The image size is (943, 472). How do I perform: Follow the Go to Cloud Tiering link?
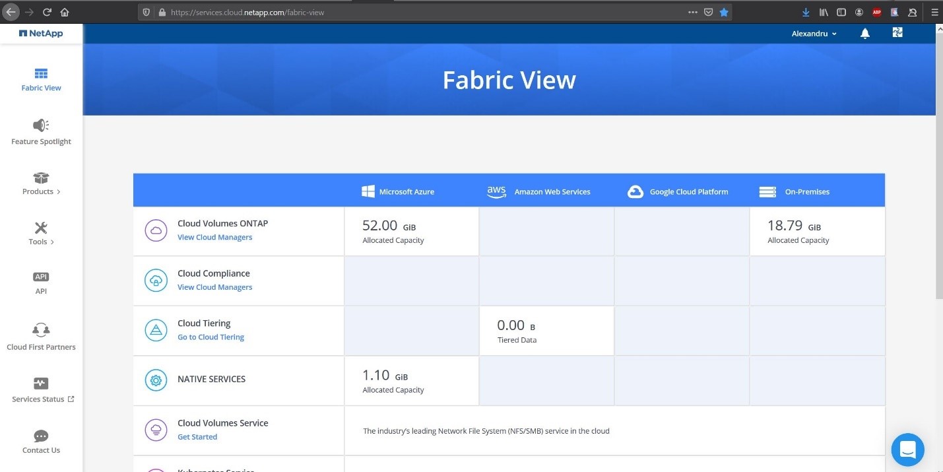211,337
